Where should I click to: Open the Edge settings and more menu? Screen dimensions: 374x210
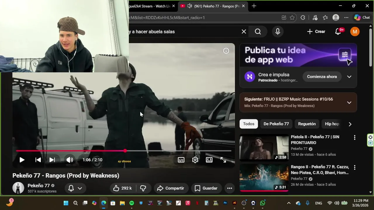click(346, 17)
